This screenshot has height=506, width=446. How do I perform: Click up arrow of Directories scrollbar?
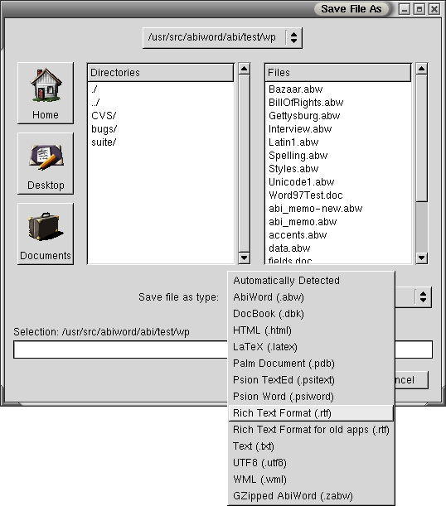point(245,69)
